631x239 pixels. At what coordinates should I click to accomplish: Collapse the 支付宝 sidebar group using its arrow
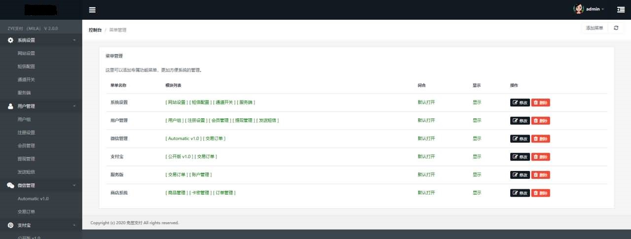coord(74,225)
